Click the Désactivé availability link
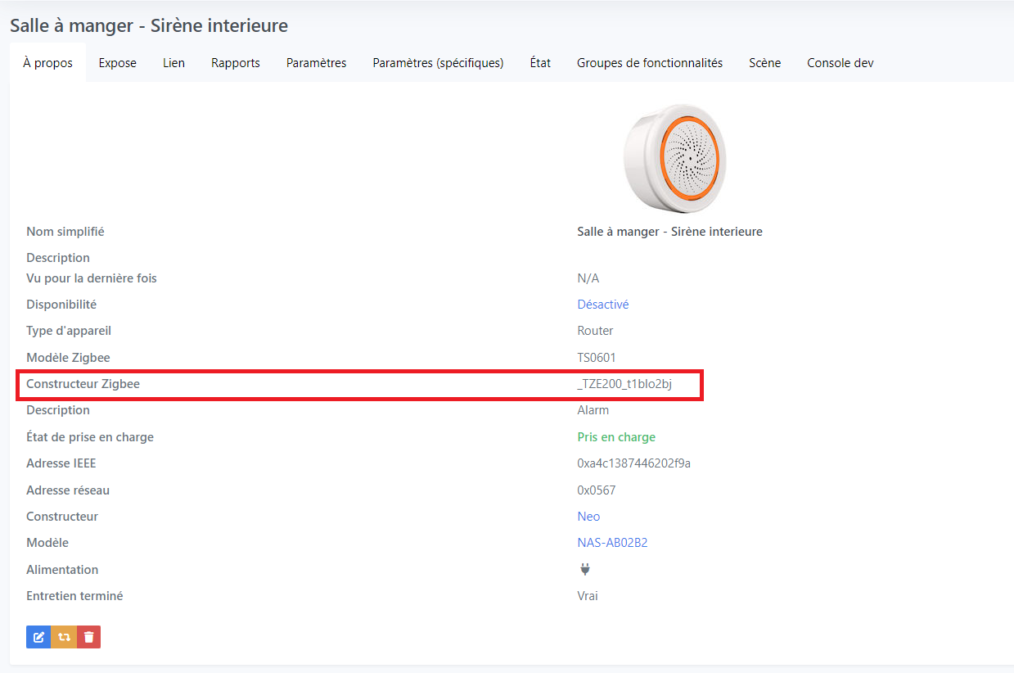The image size is (1014, 673). coord(603,305)
